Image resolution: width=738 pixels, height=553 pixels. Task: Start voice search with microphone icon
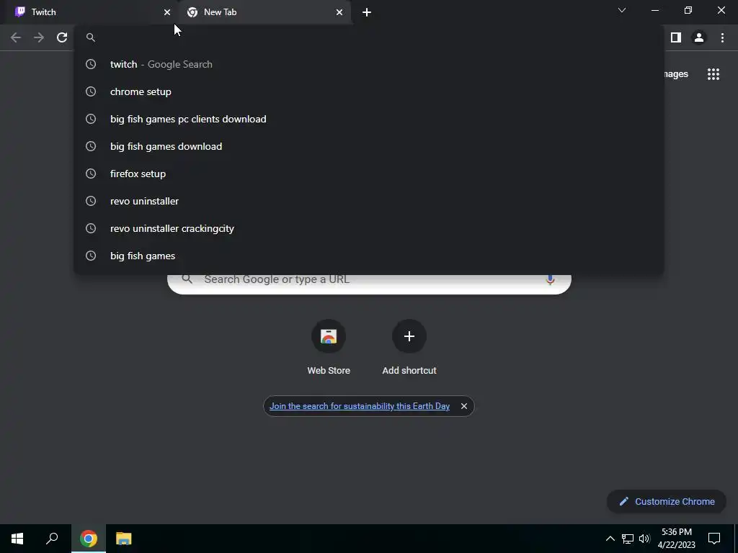pyautogui.click(x=550, y=280)
